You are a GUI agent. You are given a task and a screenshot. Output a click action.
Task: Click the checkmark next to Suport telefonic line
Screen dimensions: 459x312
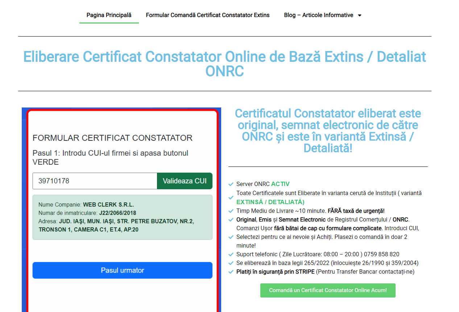[x=231, y=254]
